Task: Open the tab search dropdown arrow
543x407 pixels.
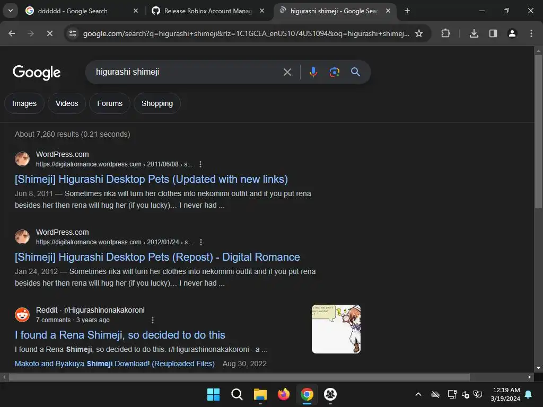Action: tap(11, 11)
